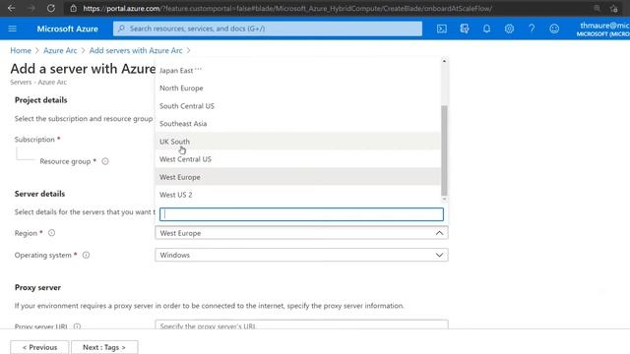630x354 pixels.
Task: Click the site lock icon in address bar
Action: (73, 9)
